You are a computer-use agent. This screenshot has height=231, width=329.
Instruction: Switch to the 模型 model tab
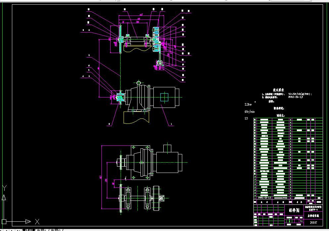[x=29, y=230]
